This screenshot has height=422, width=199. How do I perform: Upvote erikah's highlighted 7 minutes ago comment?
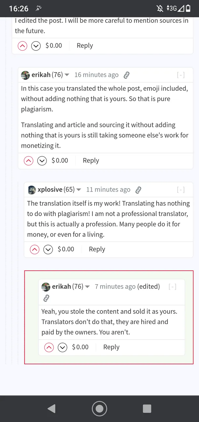click(49, 347)
